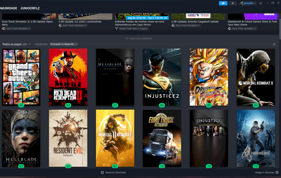The image size is (281, 178).
Task: Select the Injustice 2 game cover
Action: pos(162,77)
